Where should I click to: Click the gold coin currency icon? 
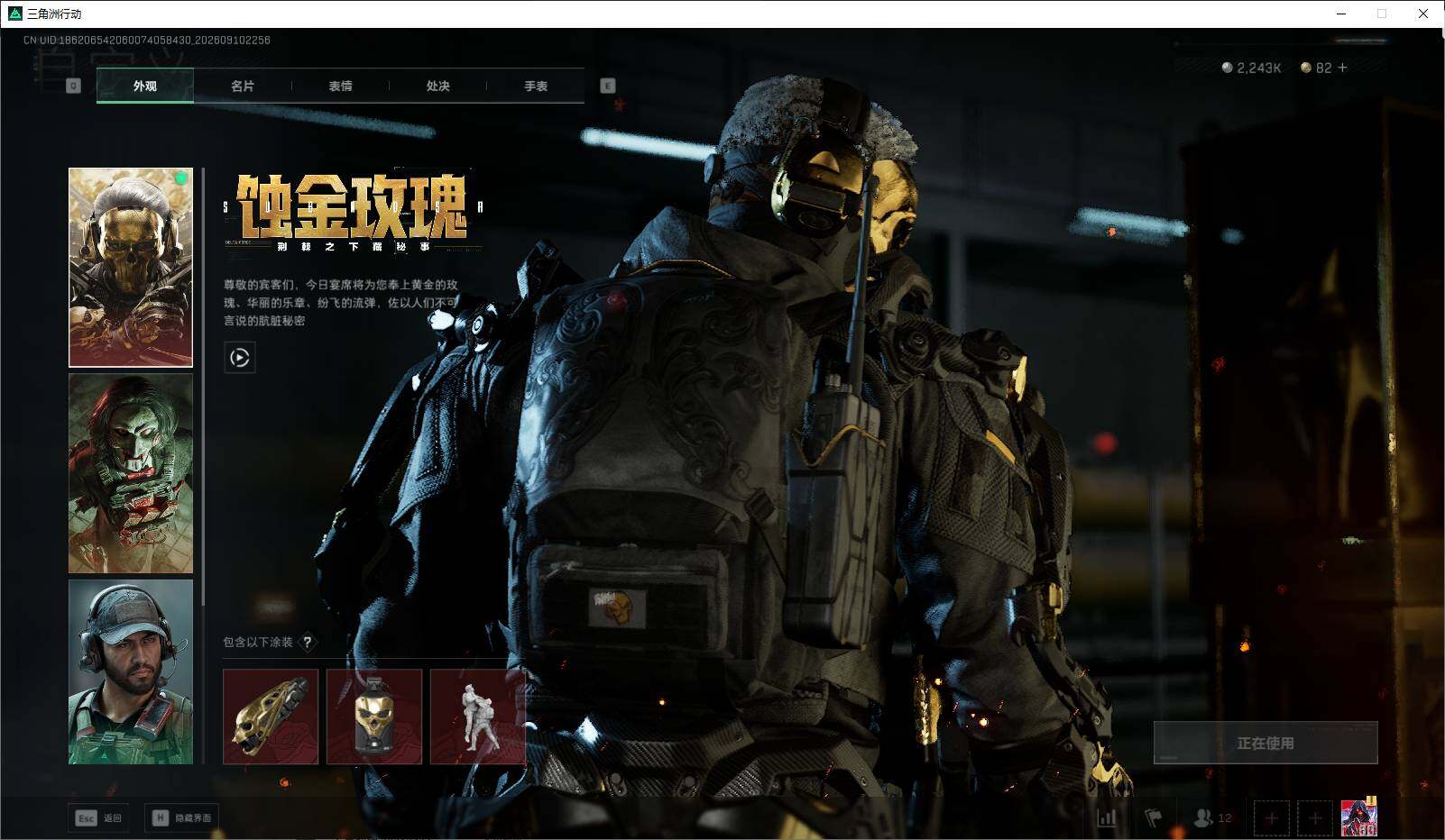(x=1305, y=68)
